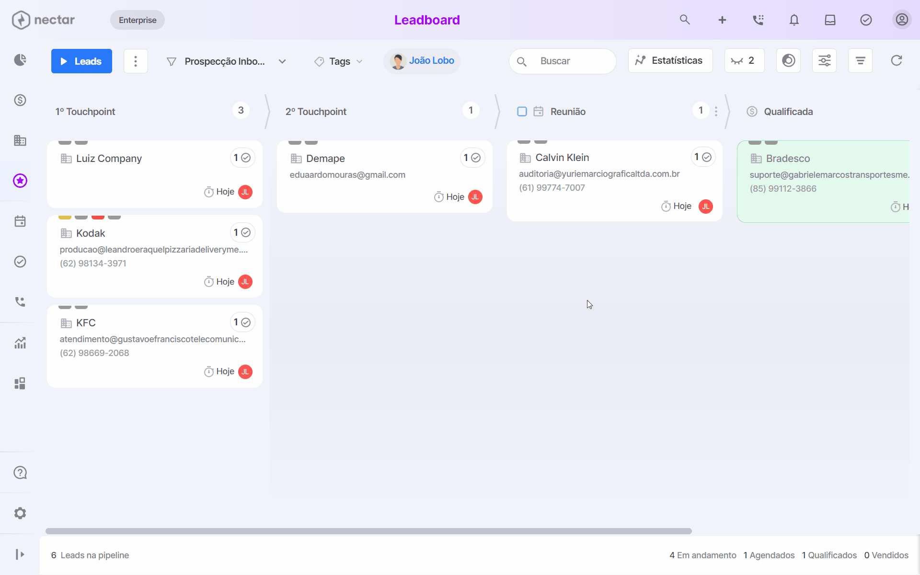The width and height of the screenshot is (920, 575).
Task: Open the phone dialer icon in header
Action: coord(758,20)
